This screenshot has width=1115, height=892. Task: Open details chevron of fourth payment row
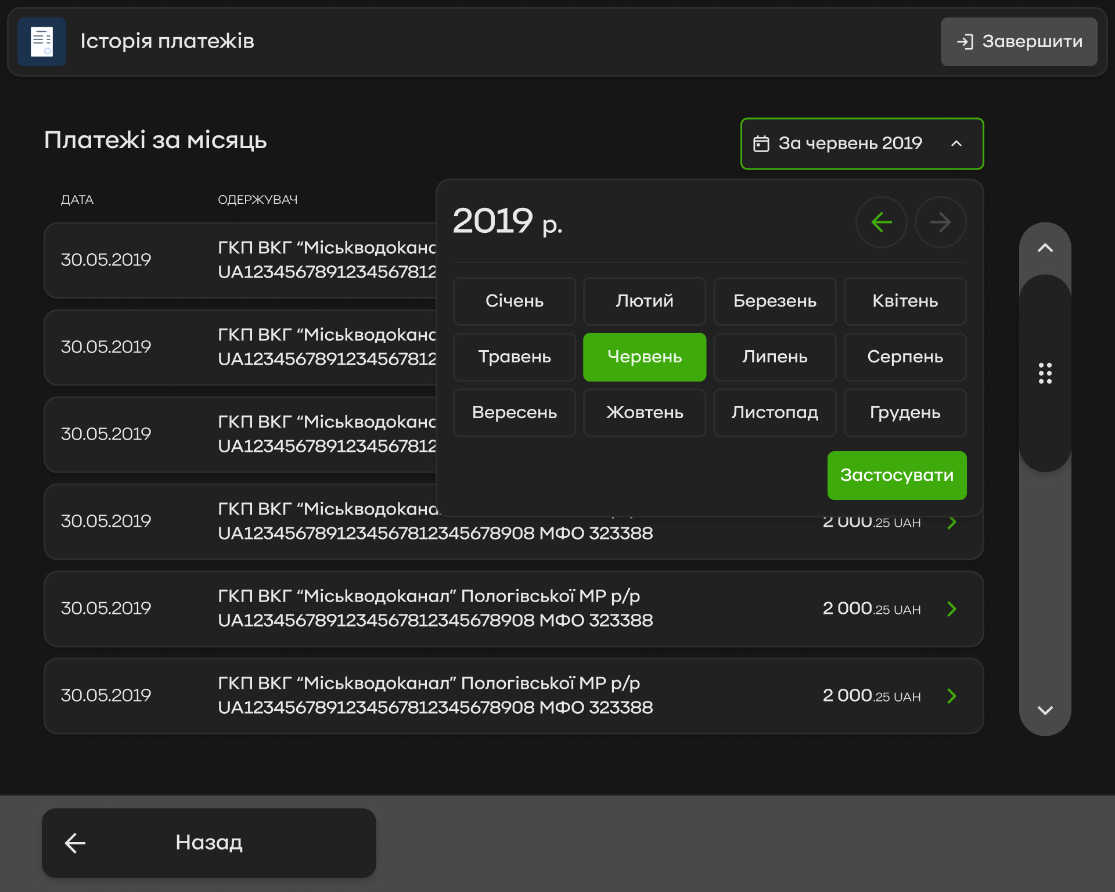pos(951,523)
